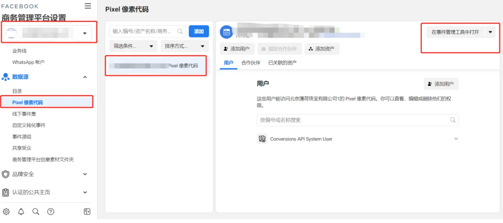Open the hamburger menu at top left
The height and width of the screenshot is (223, 503).
tap(87, 6)
